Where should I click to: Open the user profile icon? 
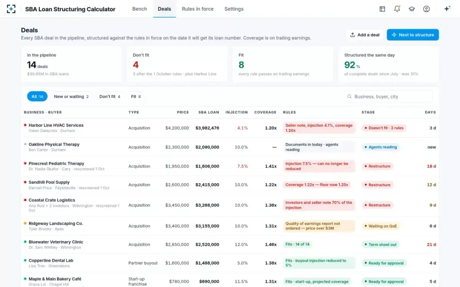click(426, 9)
